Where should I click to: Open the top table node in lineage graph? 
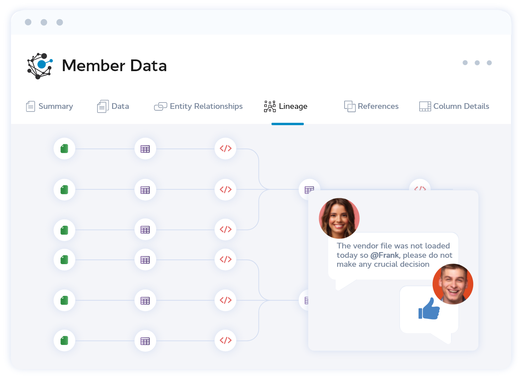145,149
